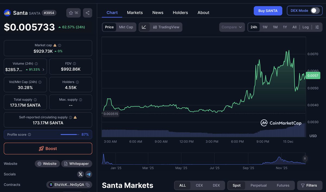Click Profile score info icon

point(29,134)
